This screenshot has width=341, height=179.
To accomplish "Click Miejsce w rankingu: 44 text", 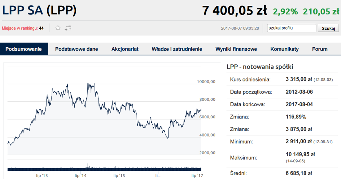I will tap(23, 28).
